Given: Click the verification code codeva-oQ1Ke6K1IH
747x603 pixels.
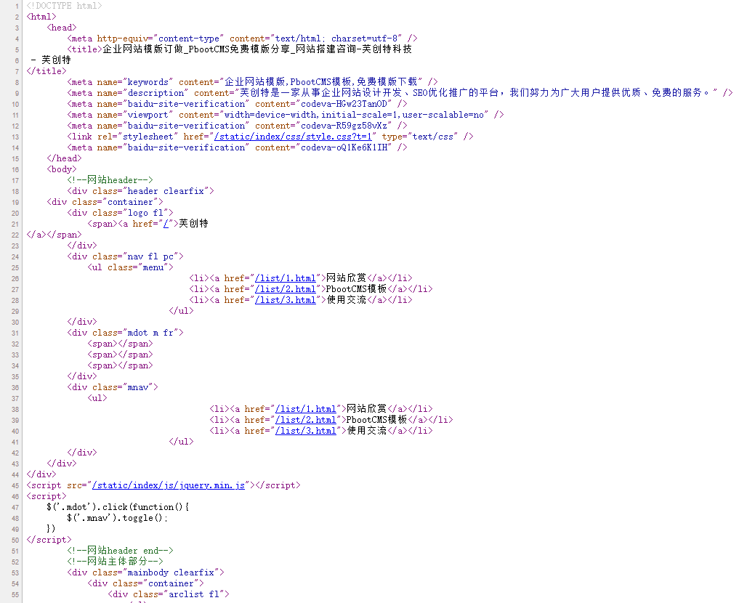Looking at the screenshot, I should [344, 147].
